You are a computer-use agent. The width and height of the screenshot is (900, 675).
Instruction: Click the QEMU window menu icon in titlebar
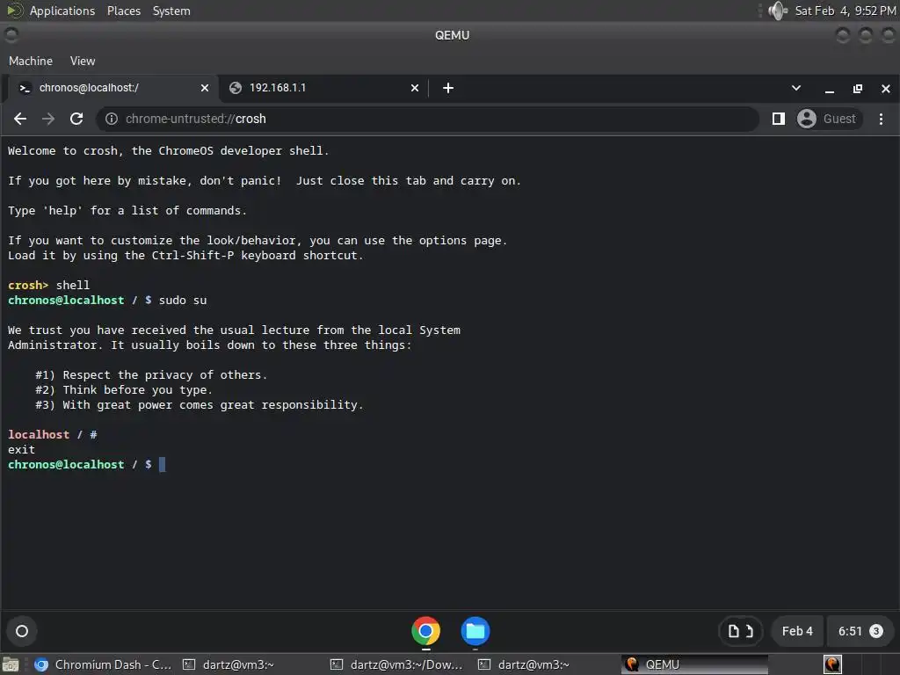click(11, 35)
